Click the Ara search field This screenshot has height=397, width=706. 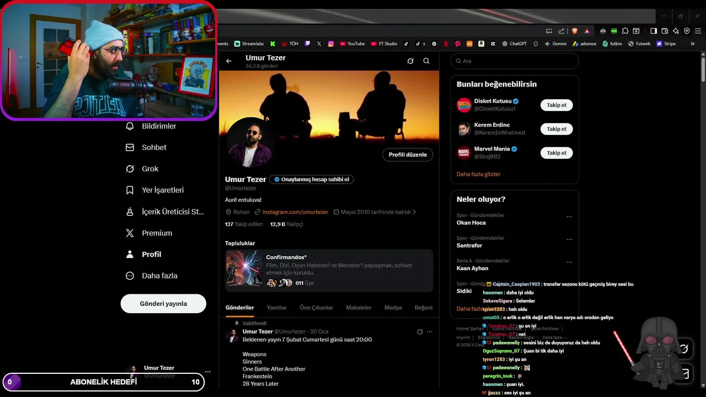(515, 61)
